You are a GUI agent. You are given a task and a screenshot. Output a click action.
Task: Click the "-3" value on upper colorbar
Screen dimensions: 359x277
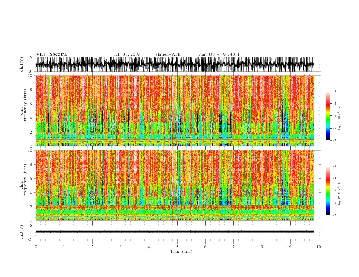pyautogui.click(x=334, y=91)
